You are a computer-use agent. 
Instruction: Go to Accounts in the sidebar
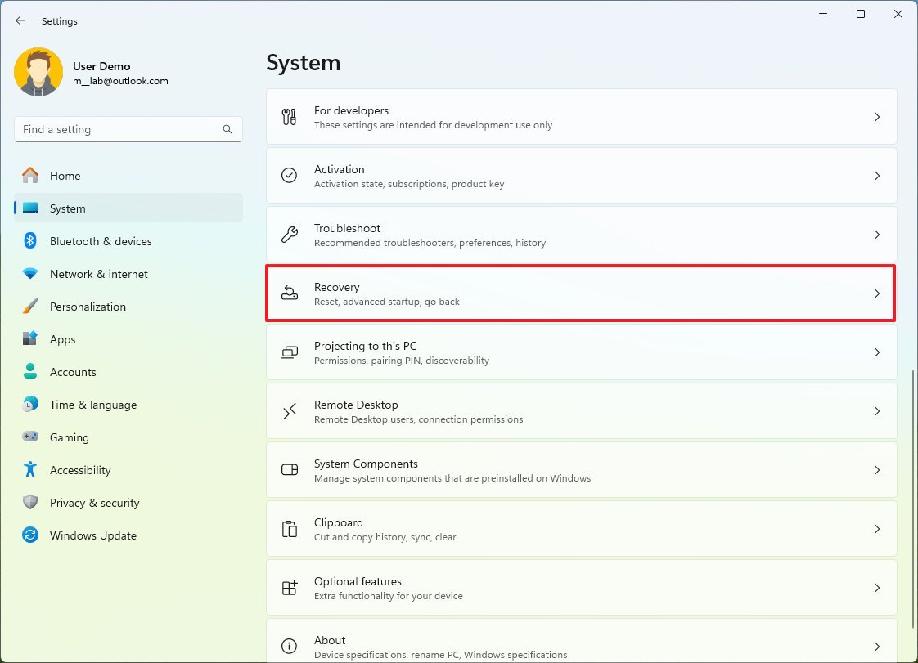tap(73, 372)
